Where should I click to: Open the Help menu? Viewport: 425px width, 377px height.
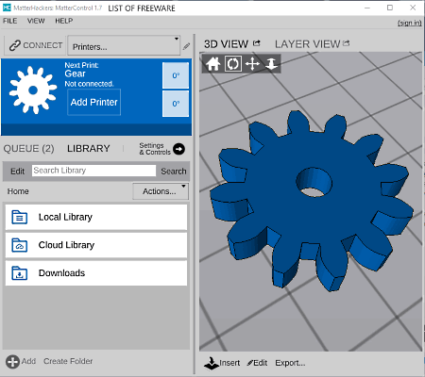(64, 21)
